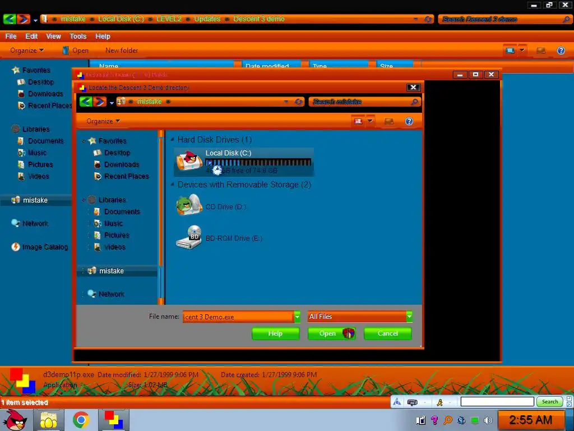Screen dimensions: 574x431
Task: Click the Cancel button in Locate dialog
Action: [388, 333]
